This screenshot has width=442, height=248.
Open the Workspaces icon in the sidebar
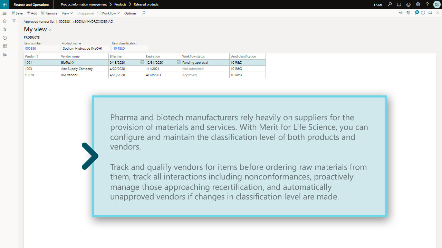tap(4, 46)
